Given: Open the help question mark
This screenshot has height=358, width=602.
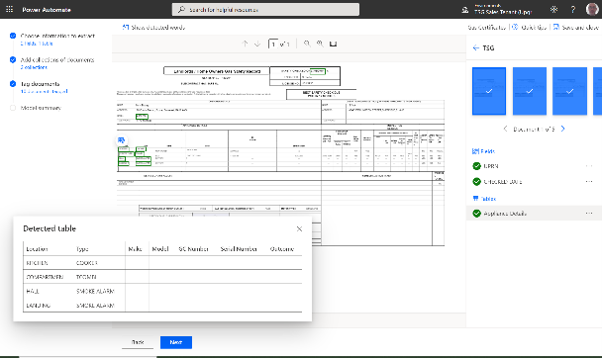Looking at the screenshot, I should 573,9.
